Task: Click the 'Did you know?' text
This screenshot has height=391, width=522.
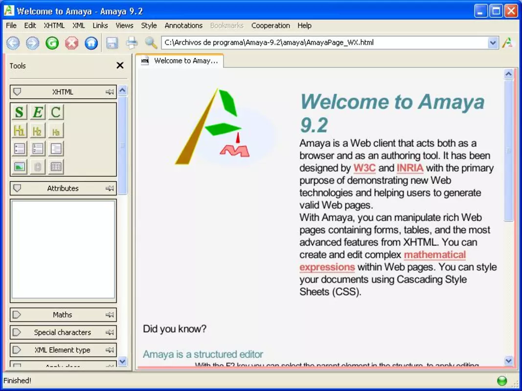Action: pyautogui.click(x=175, y=329)
